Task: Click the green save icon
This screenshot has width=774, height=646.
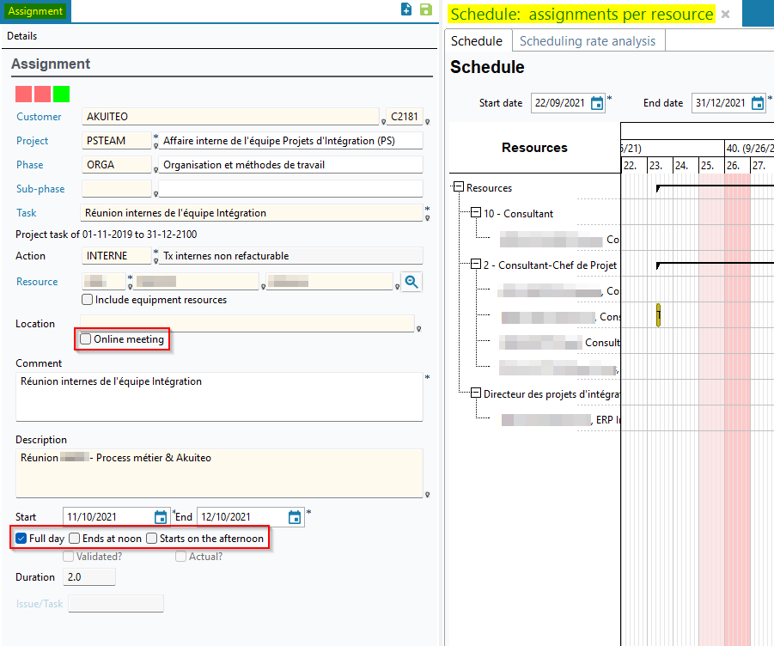Action: click(425, 9)
